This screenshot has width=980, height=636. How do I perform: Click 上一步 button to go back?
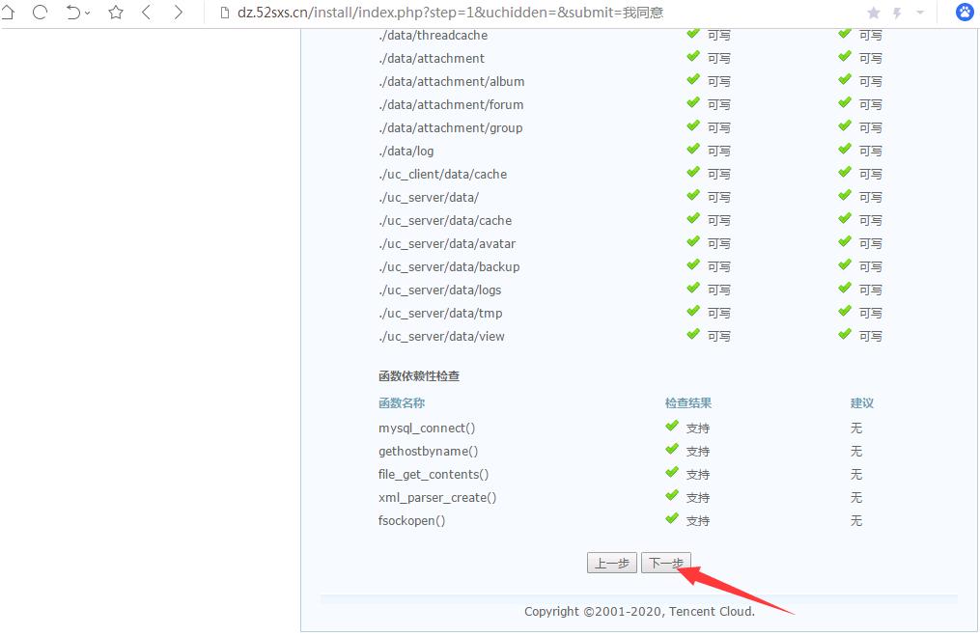click(612, 563)
